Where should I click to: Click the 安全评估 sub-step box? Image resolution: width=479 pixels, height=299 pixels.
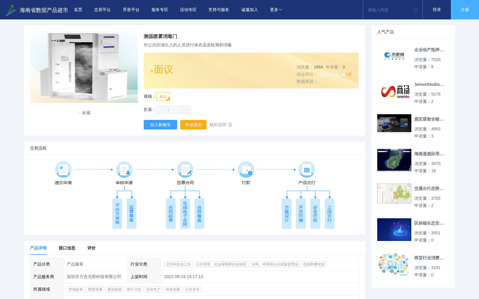(315, 214)
